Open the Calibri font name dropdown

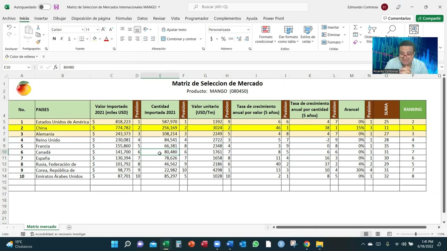82,30
